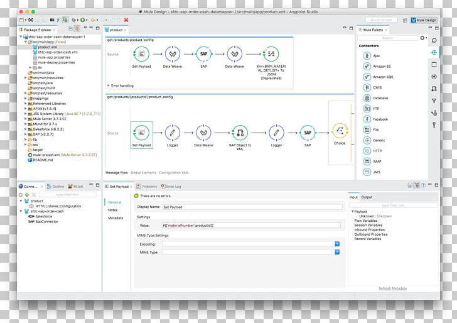The width and height of the screenshot is (457, 323).
Task: Pick CMIS connector from palette
Action: point(372,87)
